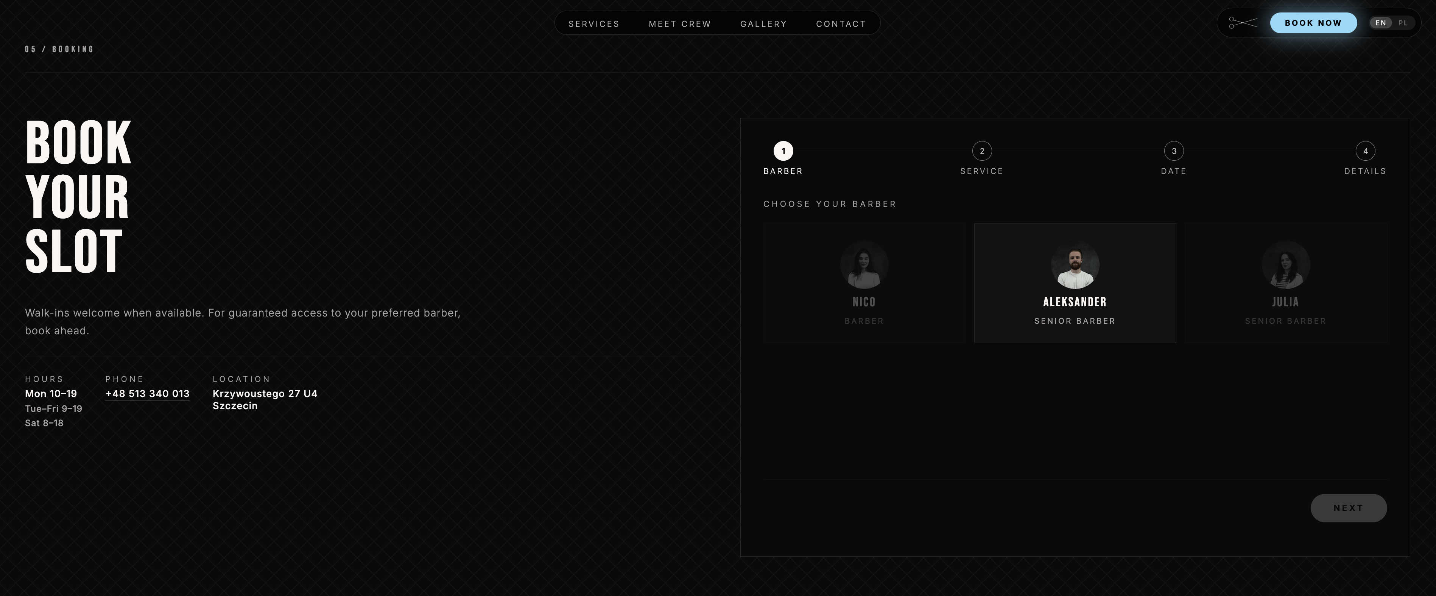Viewport: 1436px width, 596px height.
Task: Call the +48 513 340 013 link
Action: [147, 394]
